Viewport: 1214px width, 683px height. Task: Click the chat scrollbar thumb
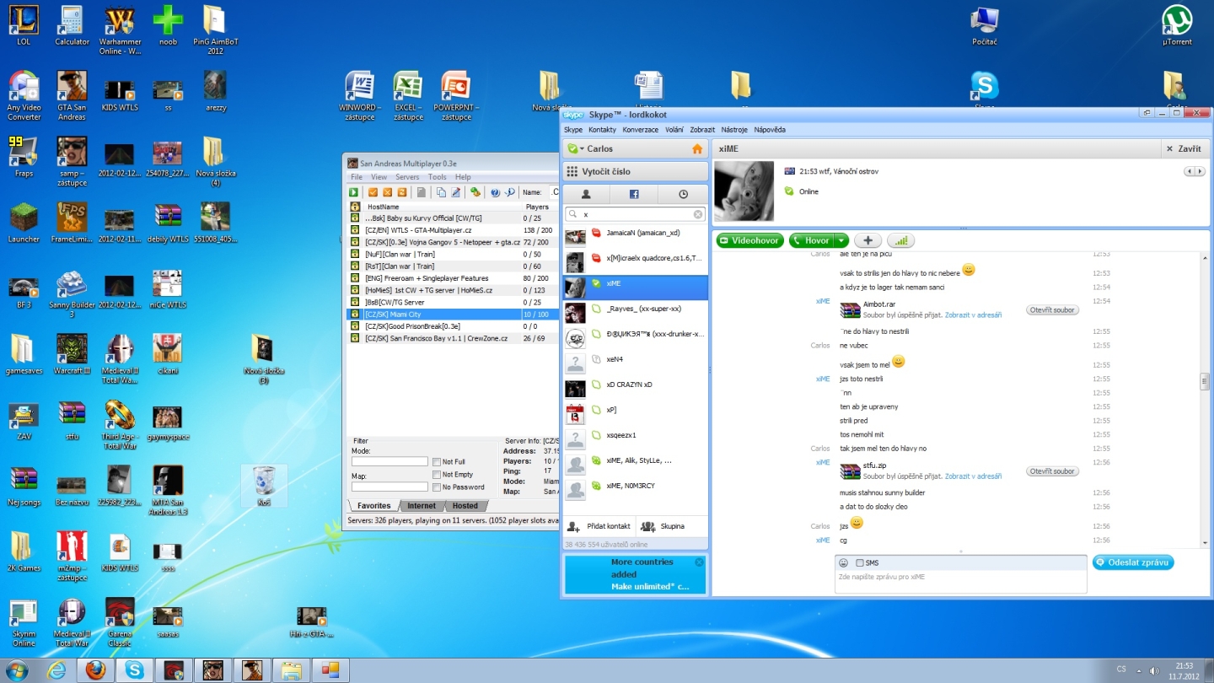[1205, 381]
